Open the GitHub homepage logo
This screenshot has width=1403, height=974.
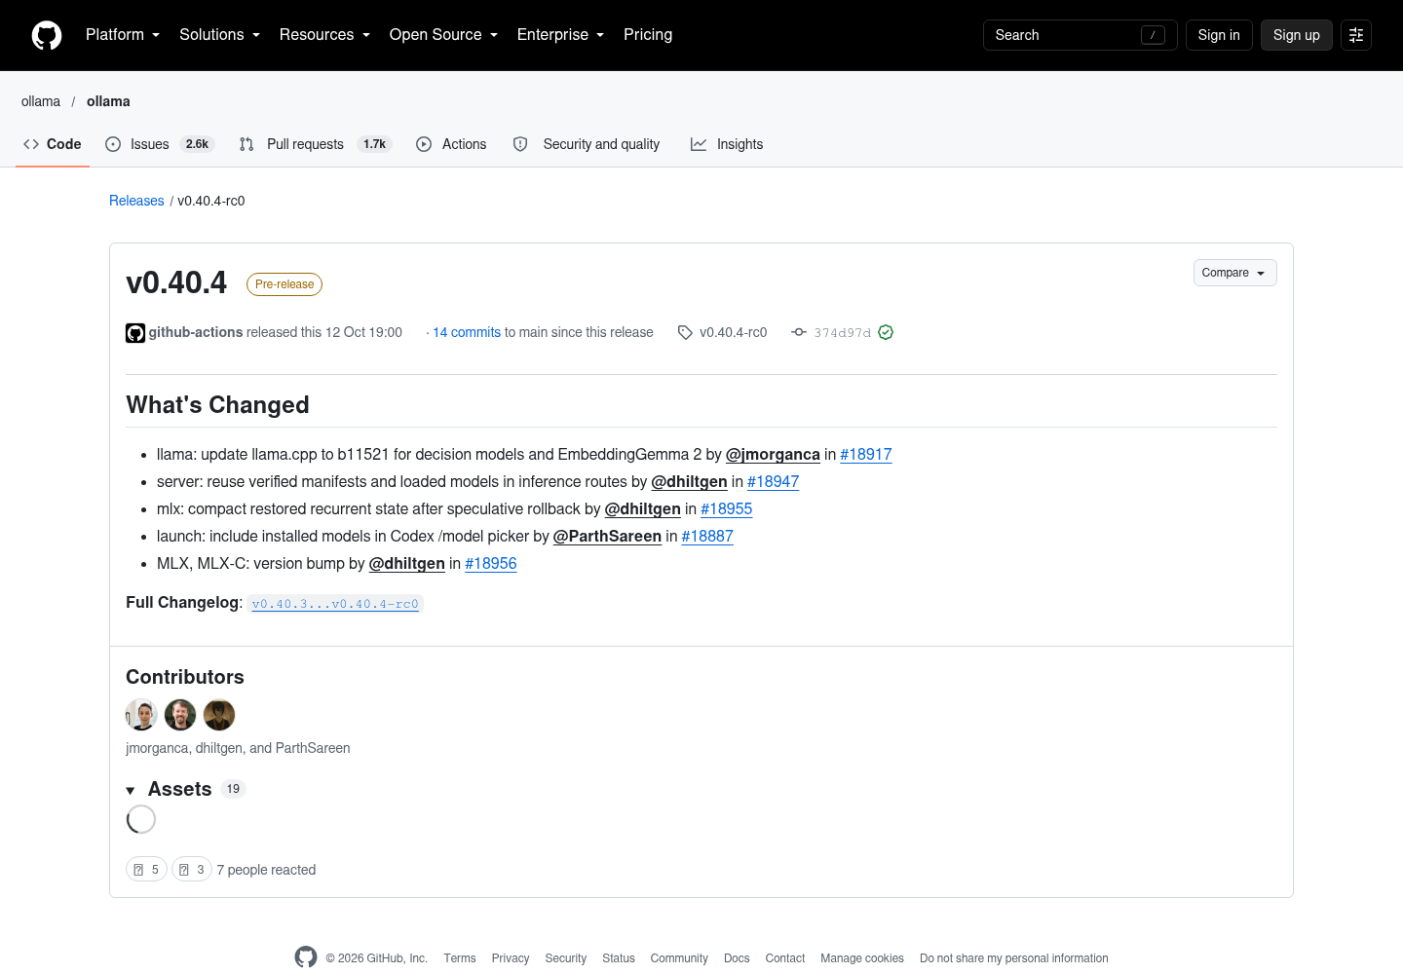pyautogui.click(x=47, y=35)
